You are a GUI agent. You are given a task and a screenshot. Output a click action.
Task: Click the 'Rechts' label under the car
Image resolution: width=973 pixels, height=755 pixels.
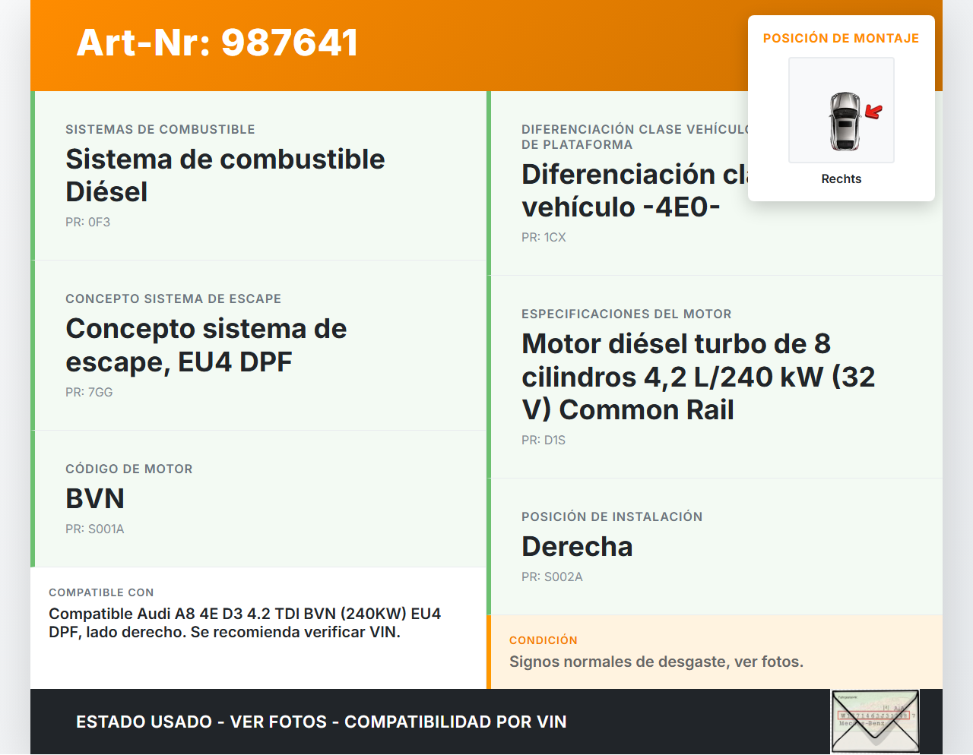(841, 178)
